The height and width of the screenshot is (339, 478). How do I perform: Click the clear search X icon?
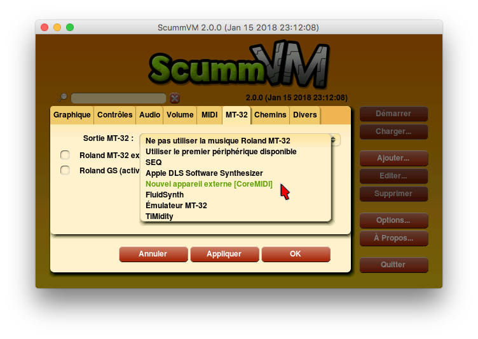coord(175,98)
